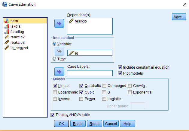189x131 pixels.
Task: Enable the S model checkbox
Action: 104,92
